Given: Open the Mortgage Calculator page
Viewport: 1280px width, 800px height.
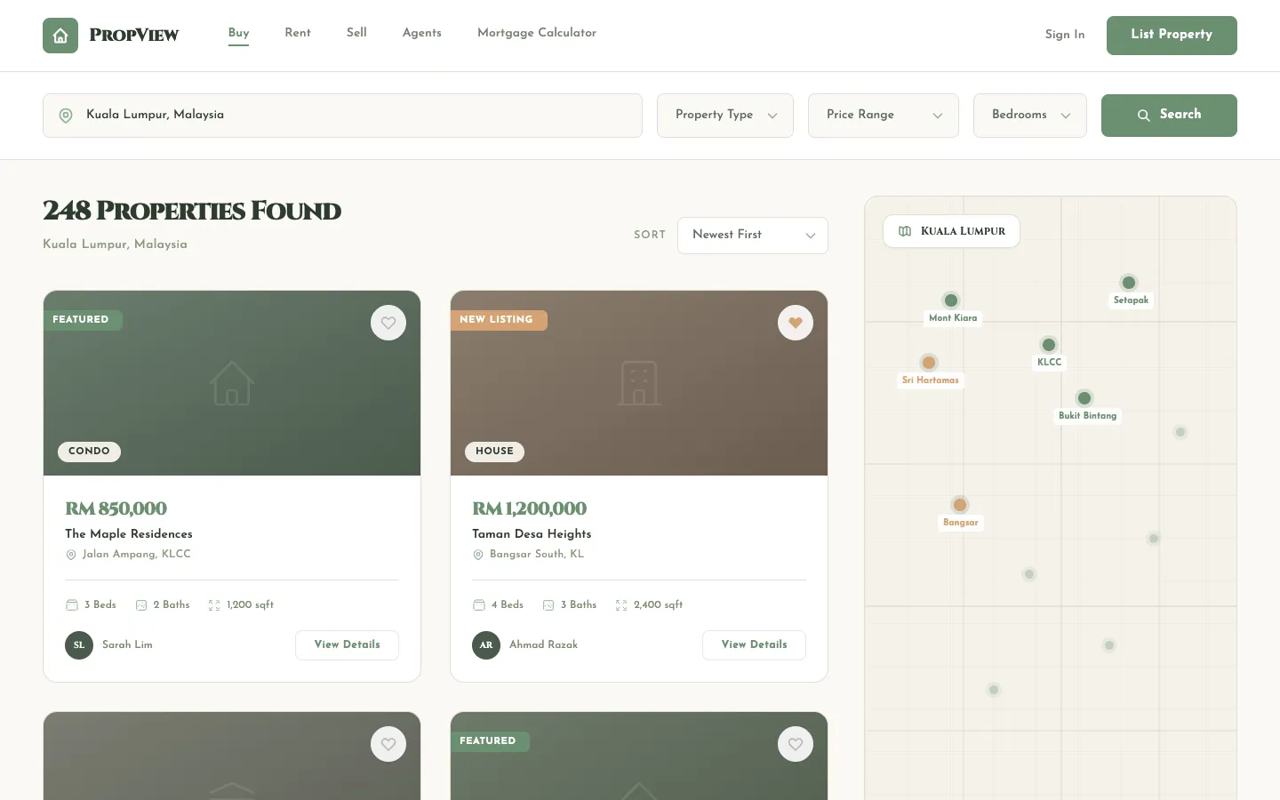Looking at the screenshot, I should [x=537, y=33].
